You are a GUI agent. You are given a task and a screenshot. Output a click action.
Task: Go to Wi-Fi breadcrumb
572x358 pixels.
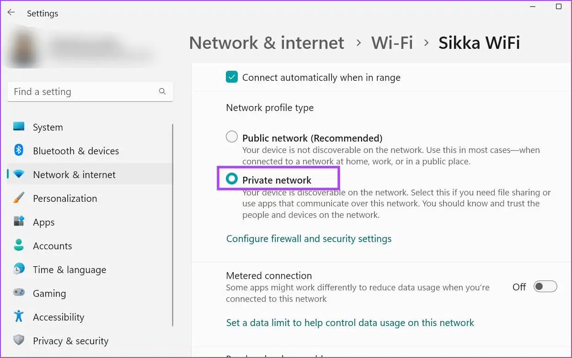point(392,43)
